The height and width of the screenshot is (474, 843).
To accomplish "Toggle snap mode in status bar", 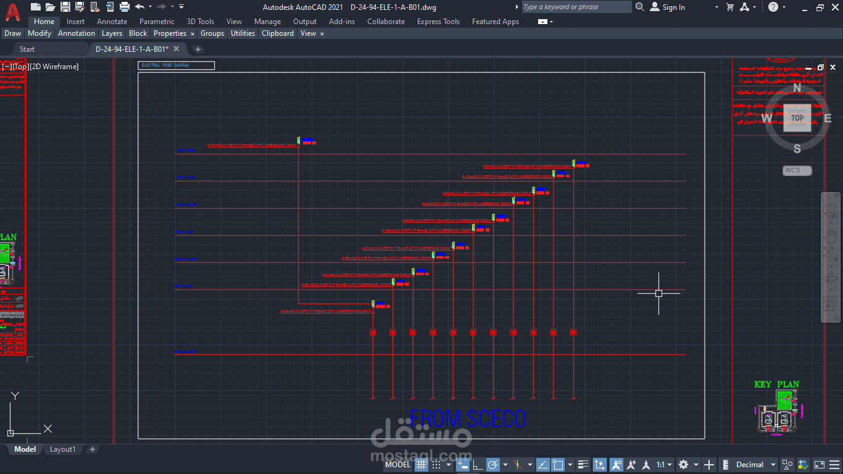I will pos(437,465).
